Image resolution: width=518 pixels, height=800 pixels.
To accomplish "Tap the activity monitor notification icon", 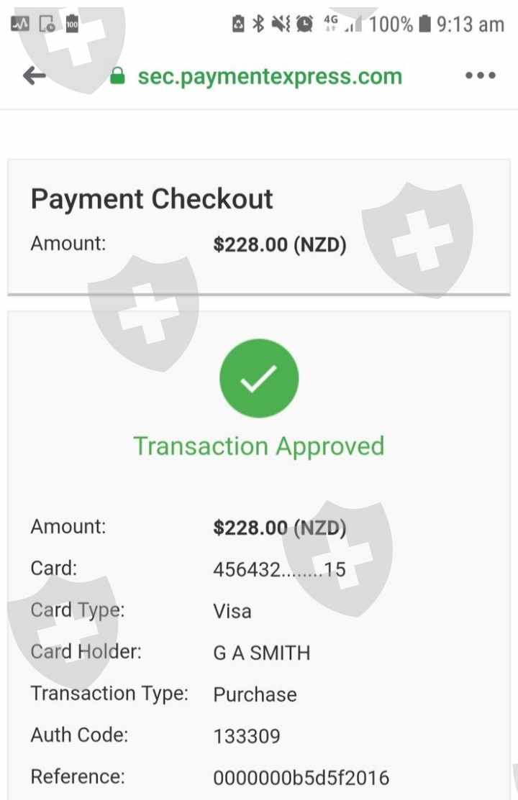I will point(20,24).
